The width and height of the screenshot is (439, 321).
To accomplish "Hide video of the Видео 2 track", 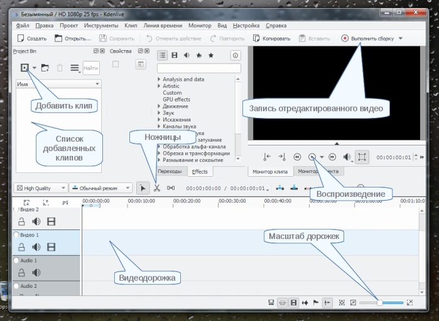I will [x=51, y=221].
